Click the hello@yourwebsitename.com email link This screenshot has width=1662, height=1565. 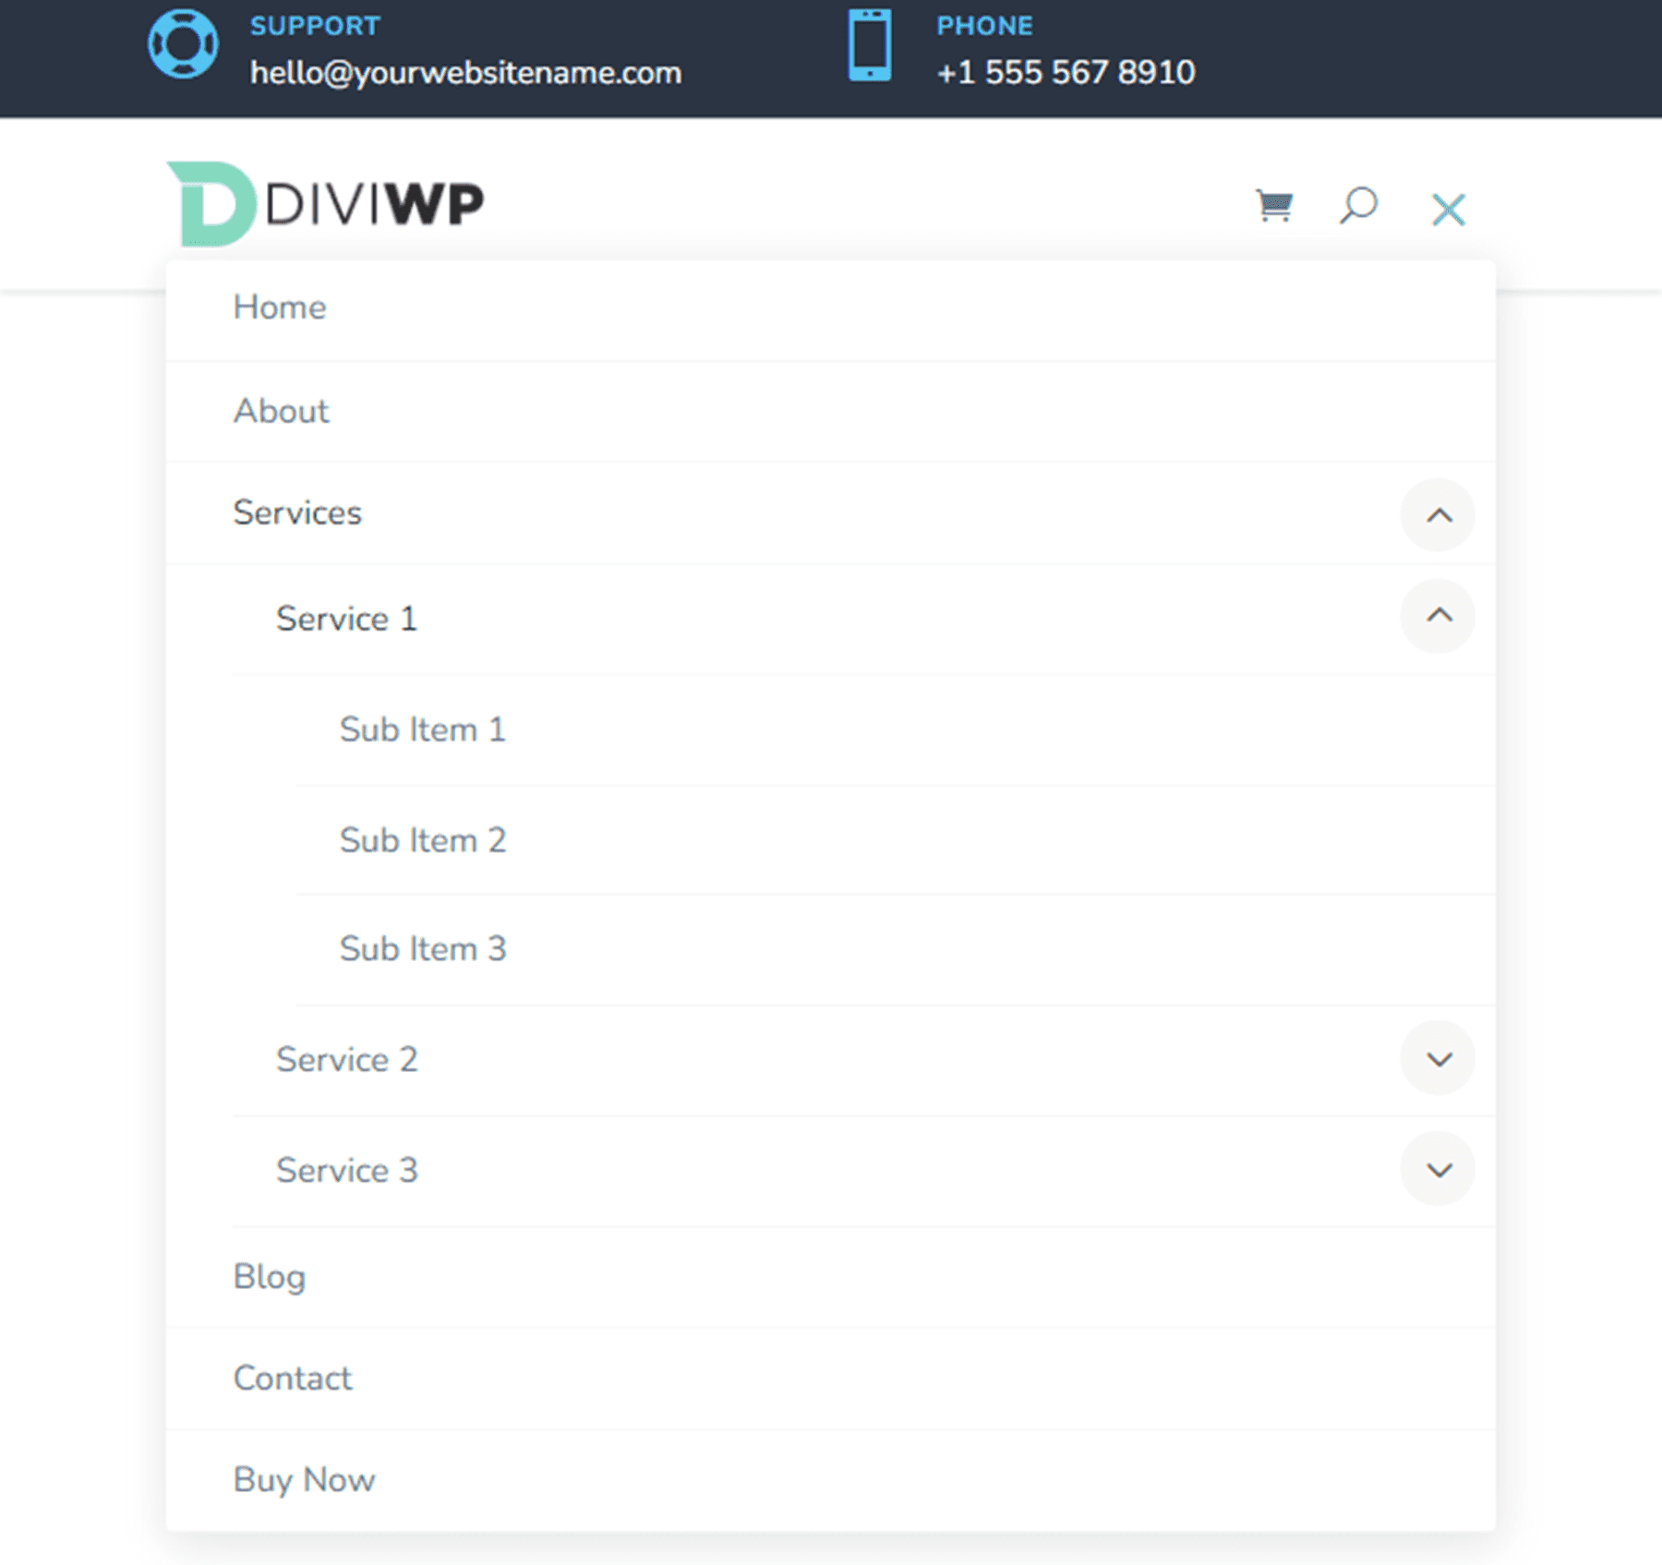[x=465, y=72]
